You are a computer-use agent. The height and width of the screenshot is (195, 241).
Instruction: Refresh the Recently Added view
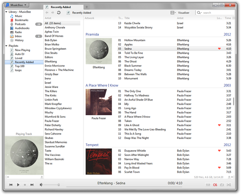click(59, 13)
